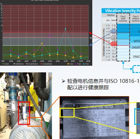Click the Unsatisfactory legend label
This screenshot has width=140, height=139.
33,64
